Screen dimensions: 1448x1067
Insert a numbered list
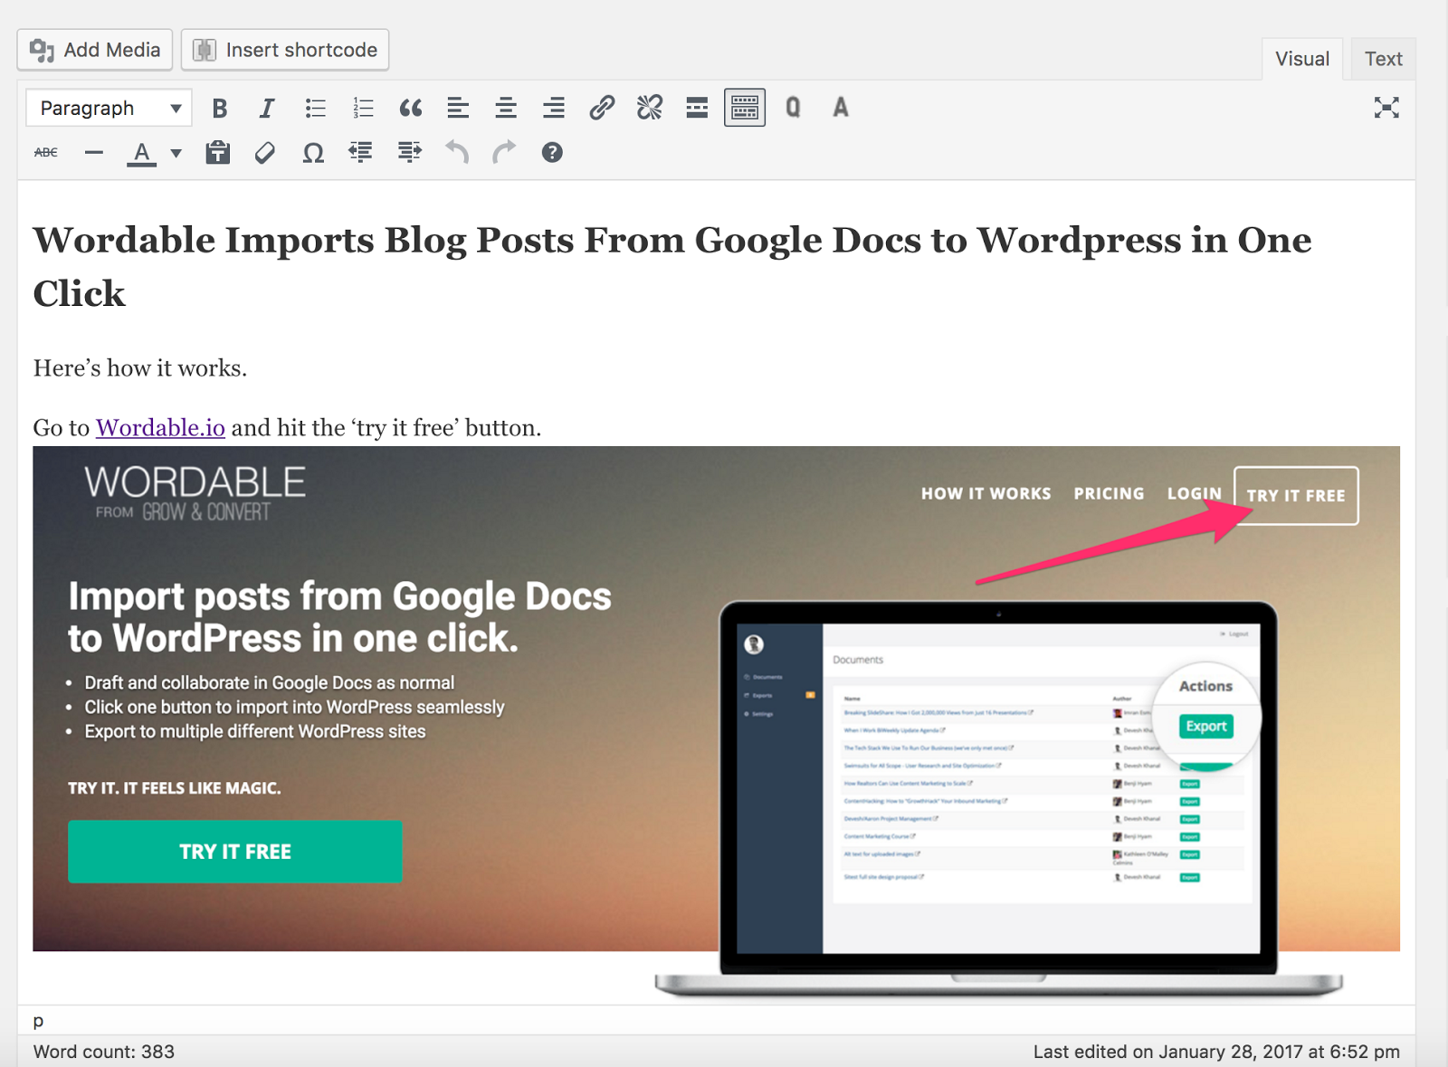(363, 109)
